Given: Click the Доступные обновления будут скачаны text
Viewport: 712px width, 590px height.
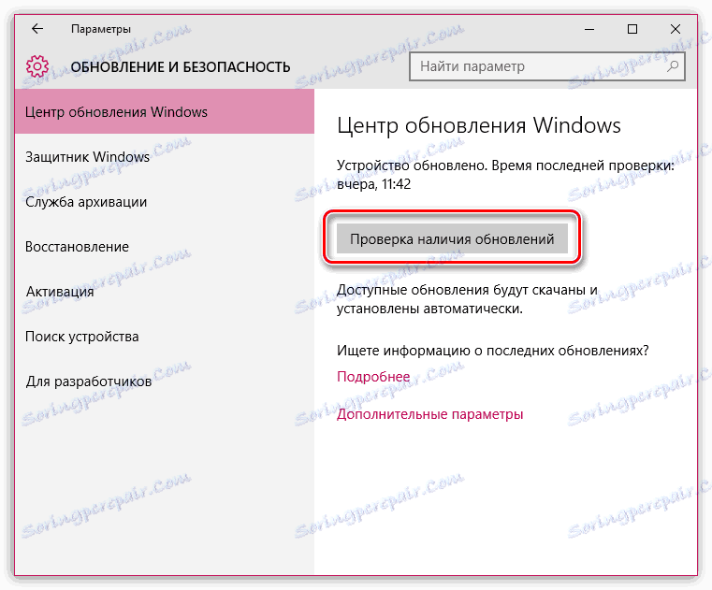Looking at the screenshot, I should 467,299.
